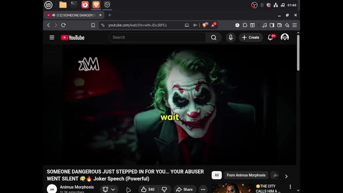Image resolution: width=343 pixels, height=193 pixels.
Task: Open the network tray icon
Action: pos(275,5)
